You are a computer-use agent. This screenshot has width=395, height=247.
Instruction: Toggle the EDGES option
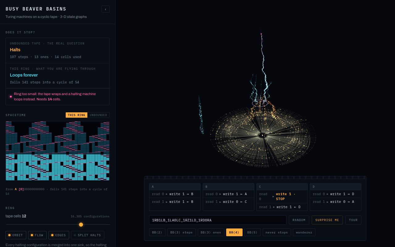59,235
